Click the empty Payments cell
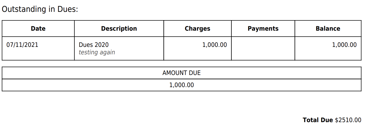Image resolution: width=368 pixels, height=135 pixels. (263, 48)
